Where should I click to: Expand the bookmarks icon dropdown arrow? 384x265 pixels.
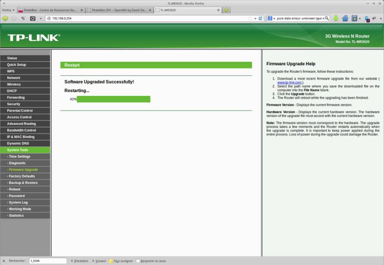pos(359,18)
